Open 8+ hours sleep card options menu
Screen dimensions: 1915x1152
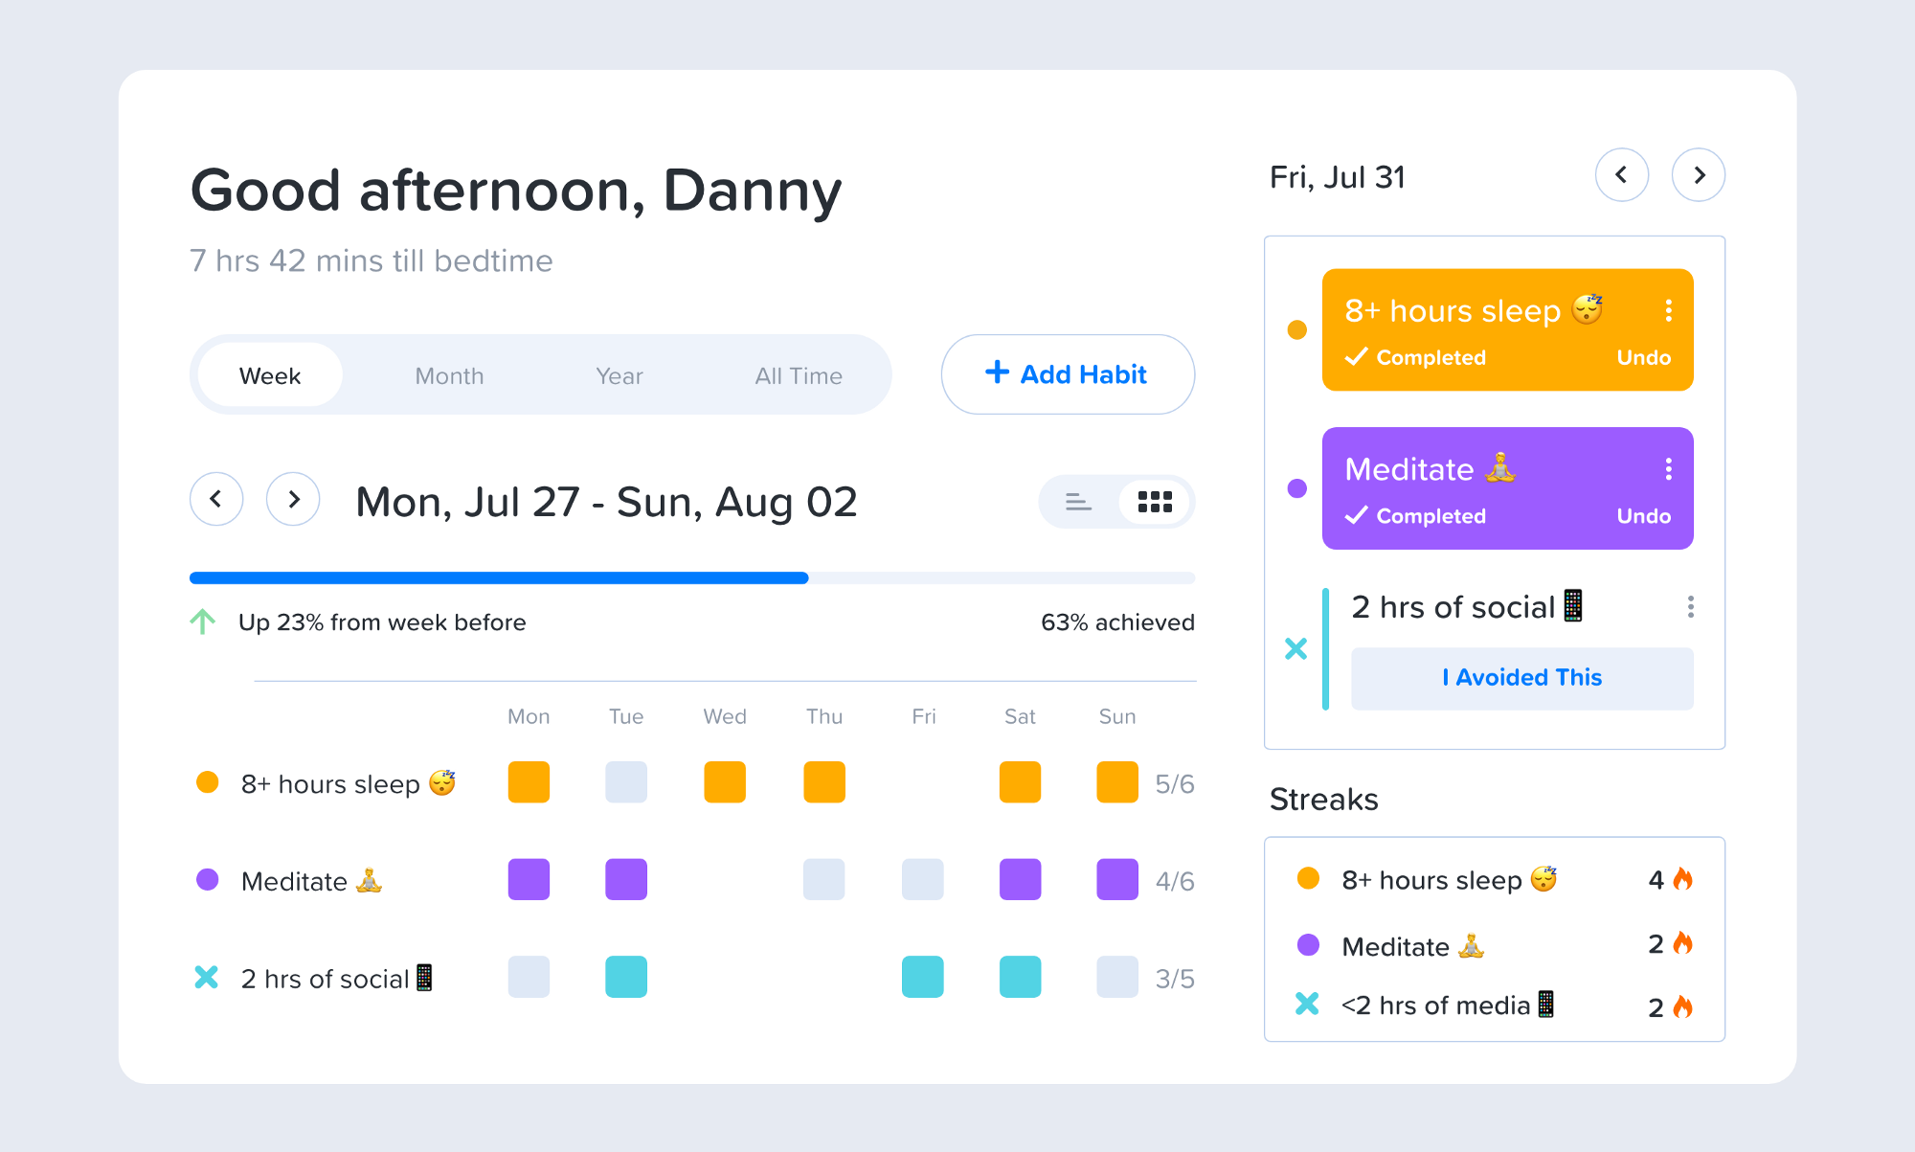[x=1668, y=310]
